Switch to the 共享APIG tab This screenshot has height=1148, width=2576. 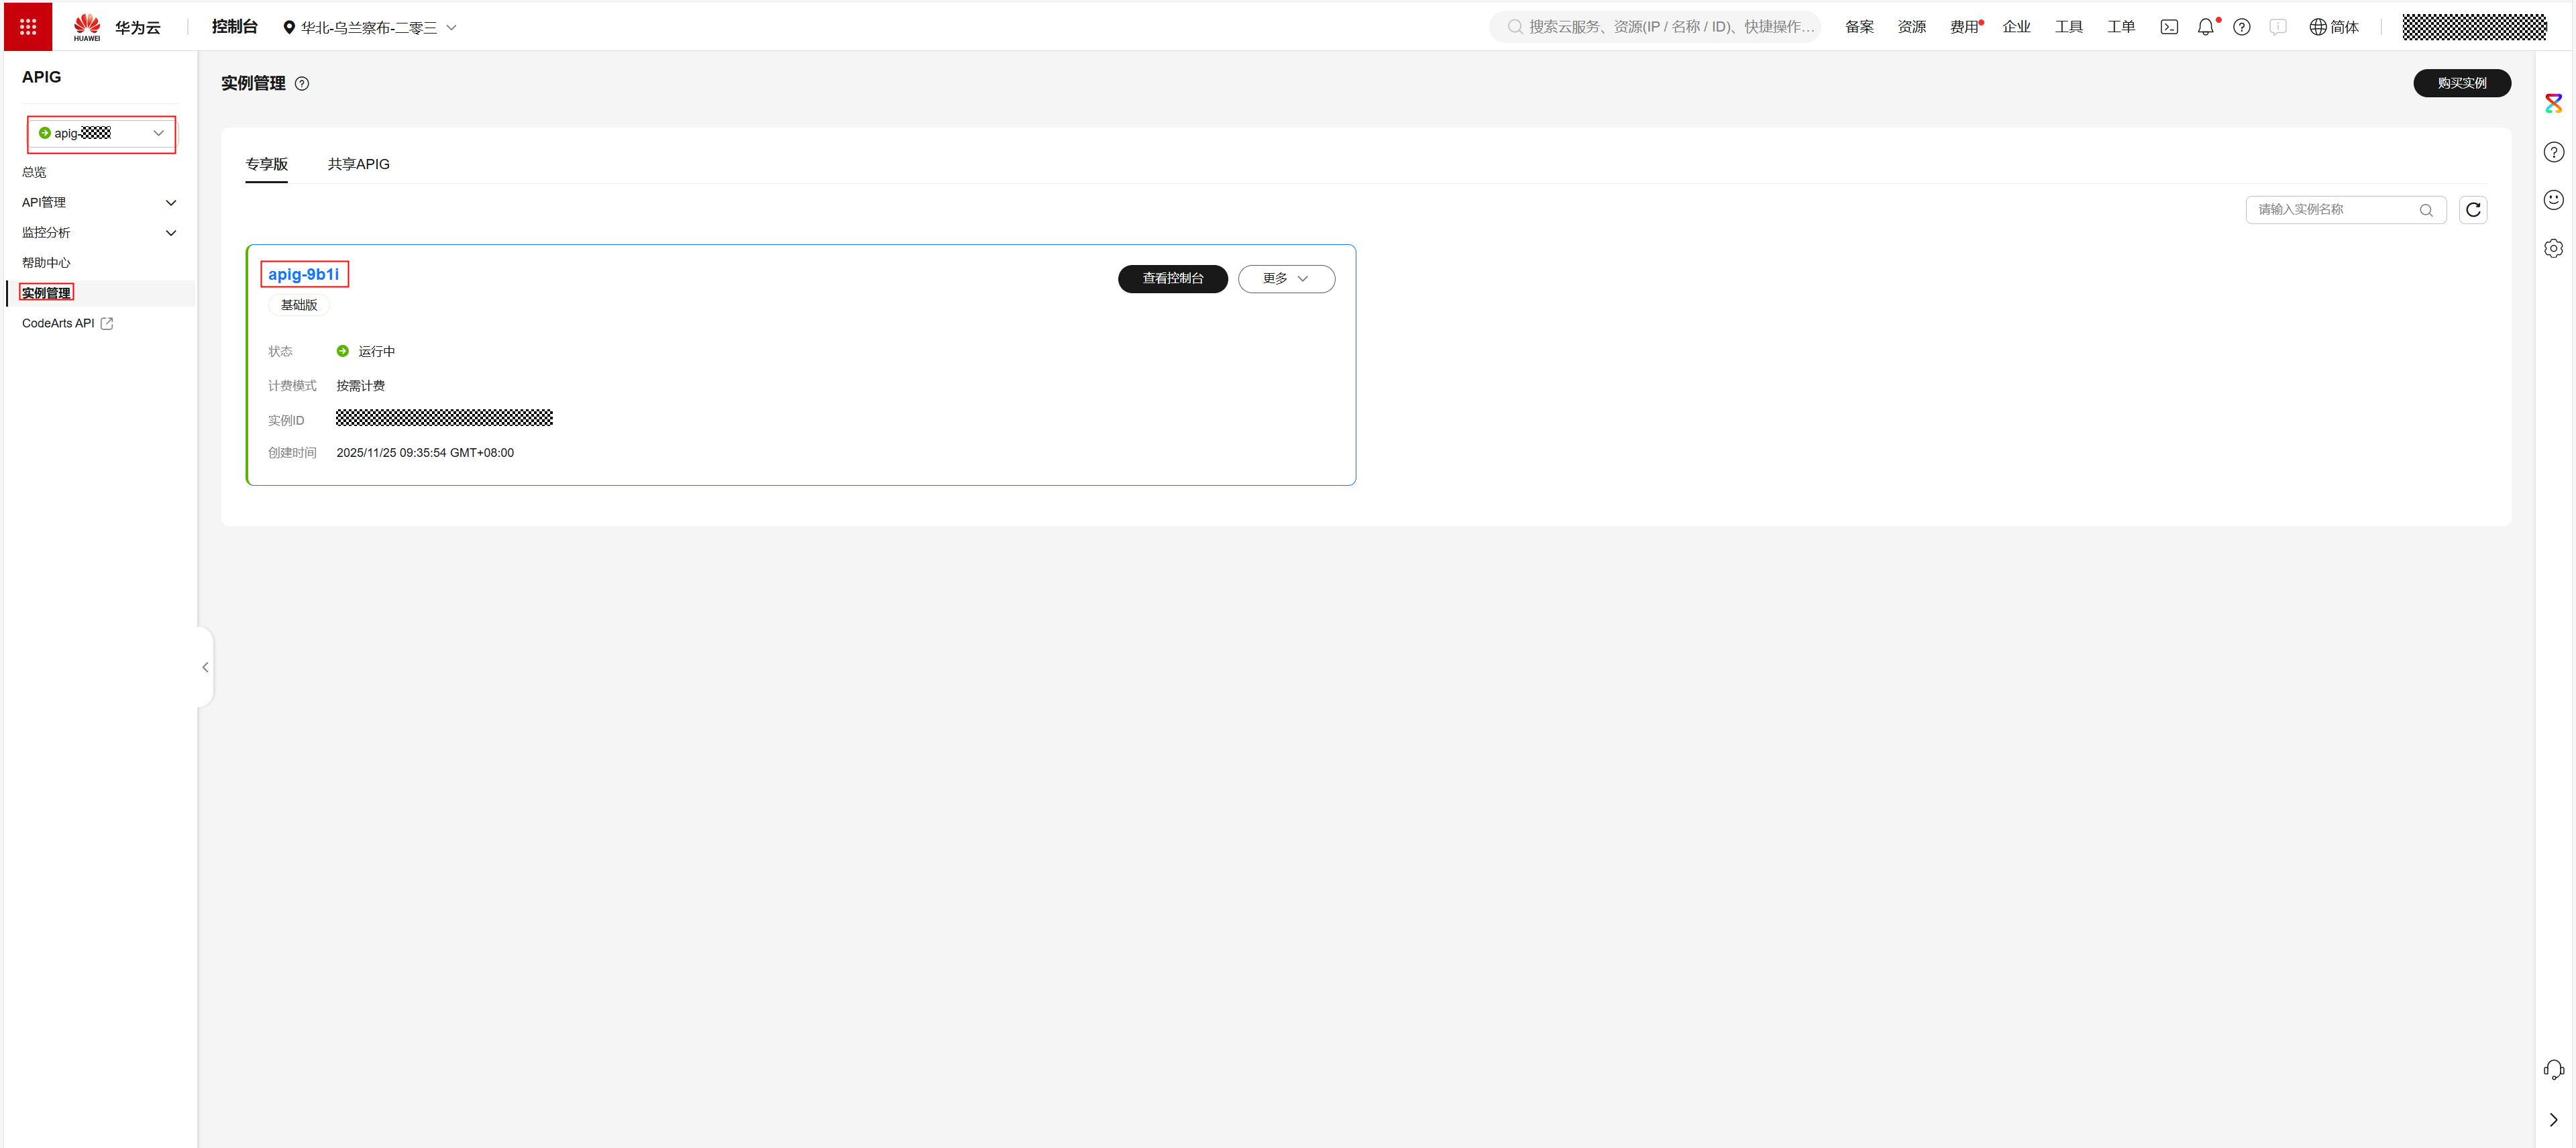point(358,164)
